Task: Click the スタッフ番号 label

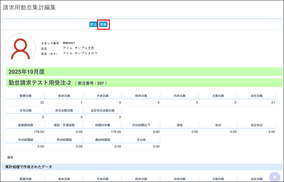Action: point(50,43)
